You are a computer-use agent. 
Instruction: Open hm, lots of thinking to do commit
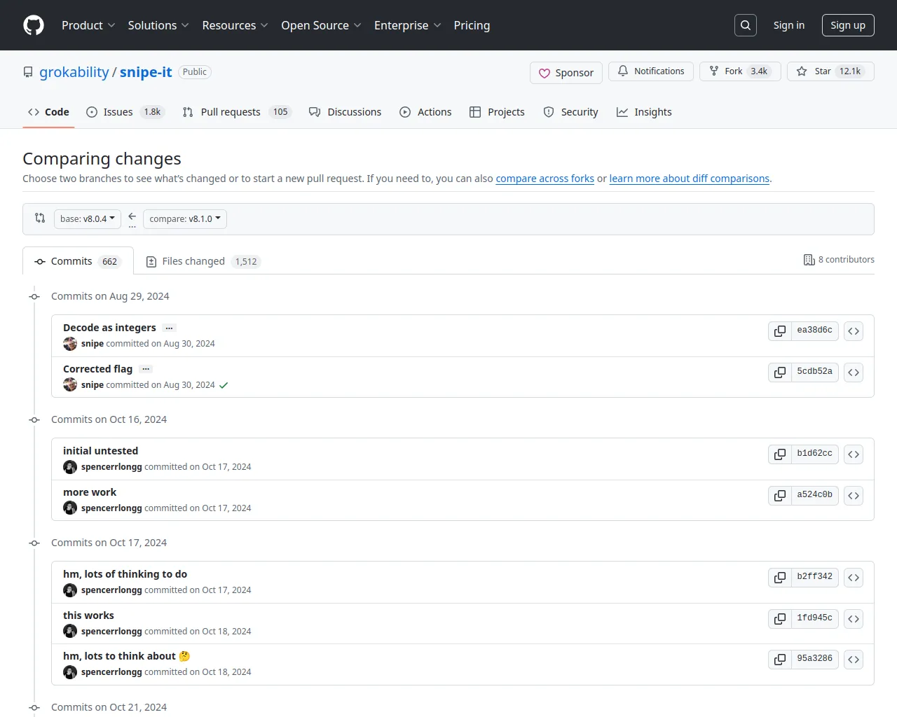pyautogui.click(x=125, y=574)
